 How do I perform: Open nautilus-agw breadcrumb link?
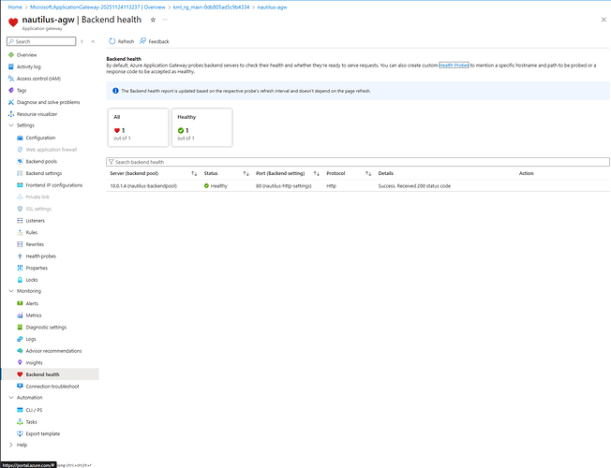272,7
